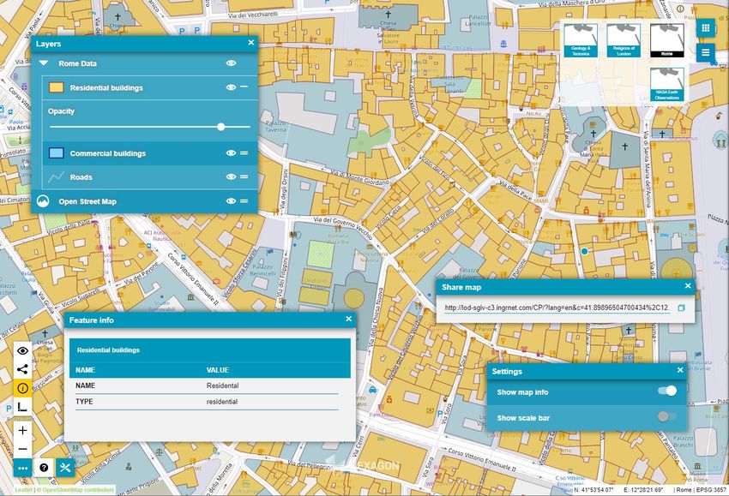Click the E: 12°28'21.69" coordinate readout
The width and height of the screenshot is (729, 496).
643,490
